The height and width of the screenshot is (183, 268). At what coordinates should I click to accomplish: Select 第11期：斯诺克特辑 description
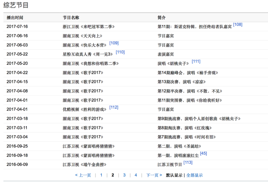coord(195,27)
